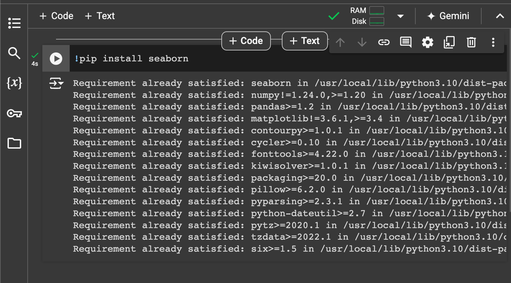Insert Code cell via hover button
The image size is (511, 283).
[246, 41]
